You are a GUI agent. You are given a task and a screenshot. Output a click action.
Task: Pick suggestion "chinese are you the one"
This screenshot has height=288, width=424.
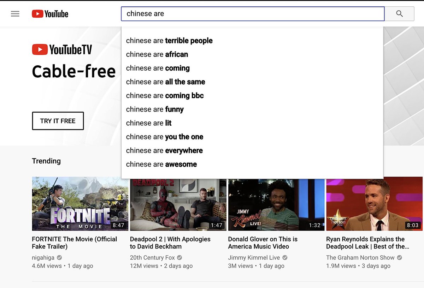point(252,137)
